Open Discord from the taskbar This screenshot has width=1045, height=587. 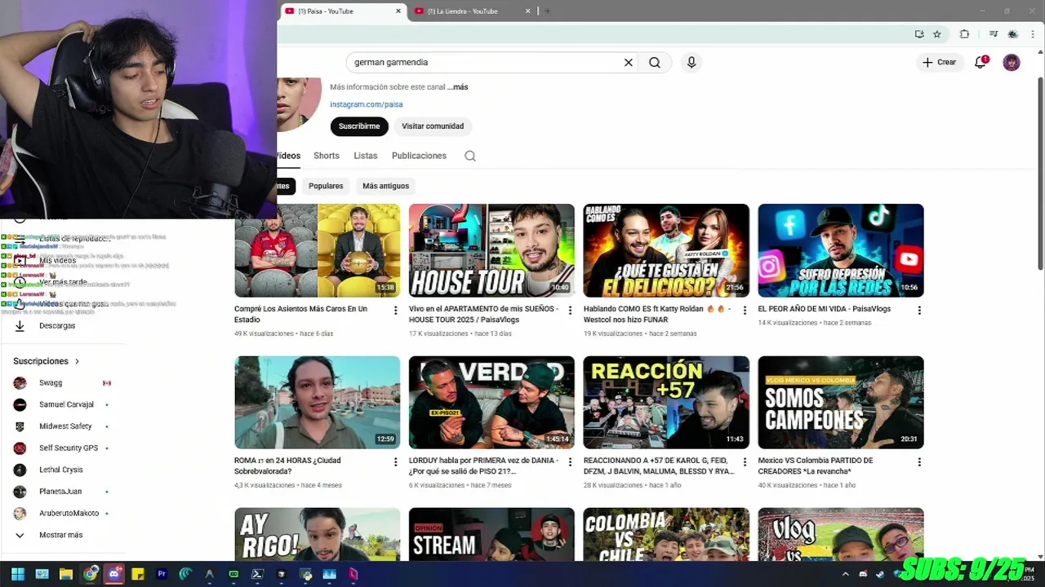point(114,574)
